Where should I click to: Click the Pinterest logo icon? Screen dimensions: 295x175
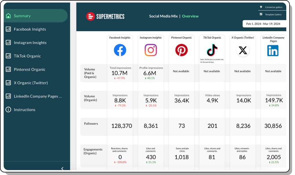click(x=181, y=50)
